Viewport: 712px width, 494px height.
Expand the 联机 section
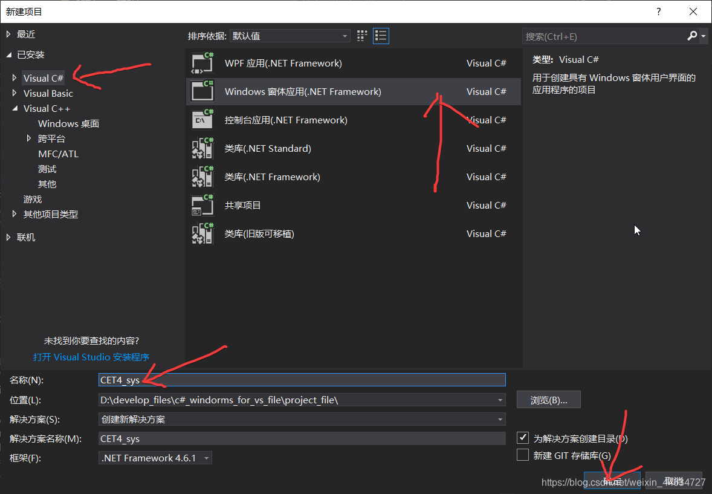pyautogui.click(x=8, y=237)
